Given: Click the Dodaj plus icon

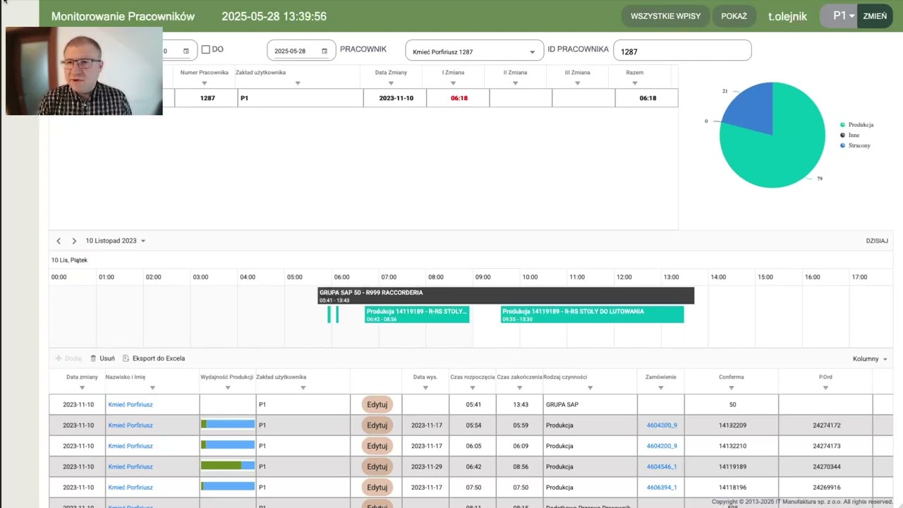Looking at the screenshot, I should click(59, 358).
